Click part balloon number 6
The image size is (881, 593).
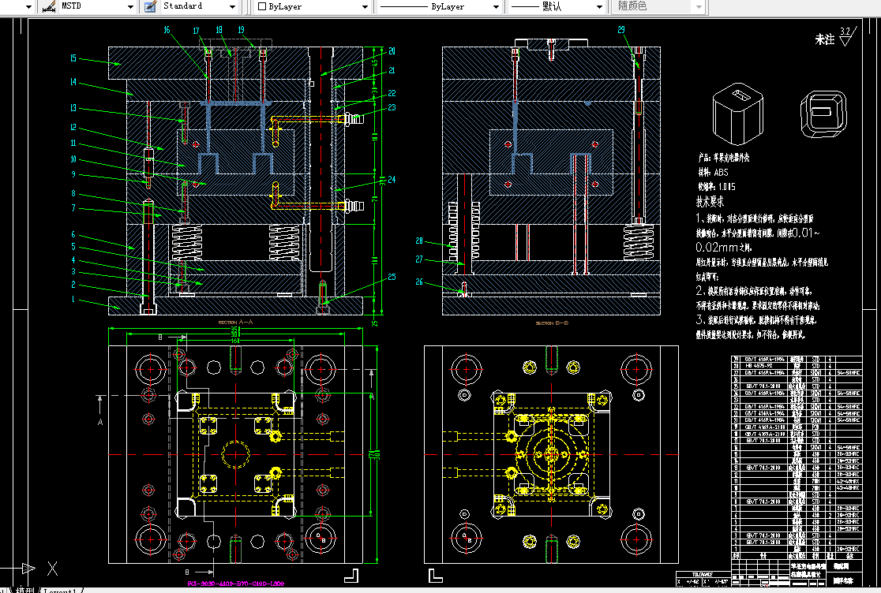(73, 234)
